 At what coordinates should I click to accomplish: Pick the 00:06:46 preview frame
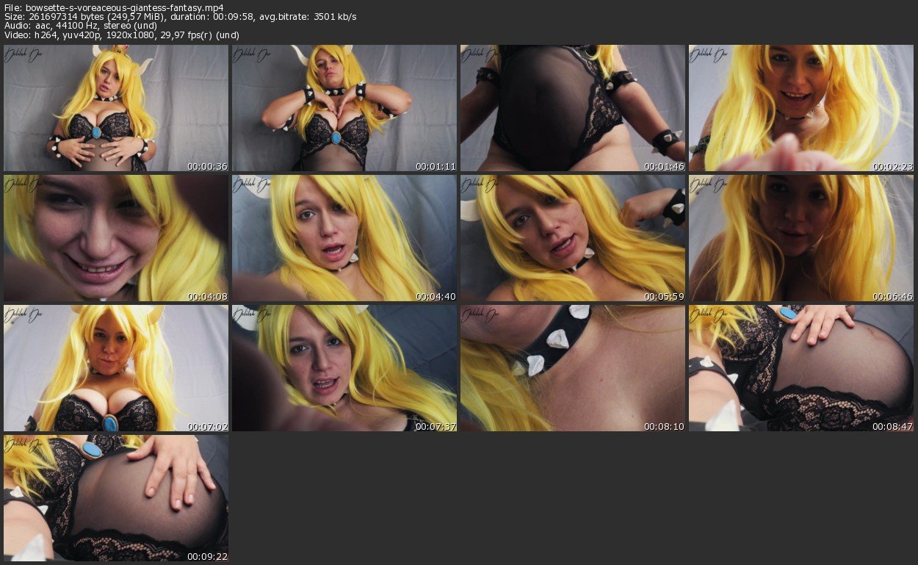801,238
